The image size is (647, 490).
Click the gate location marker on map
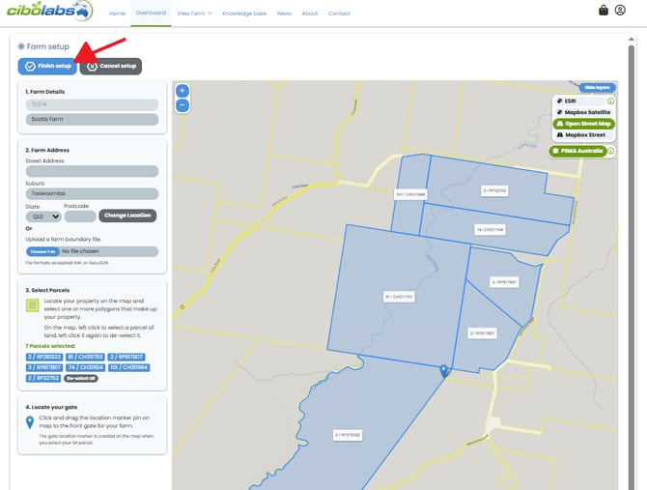(443, 370)
